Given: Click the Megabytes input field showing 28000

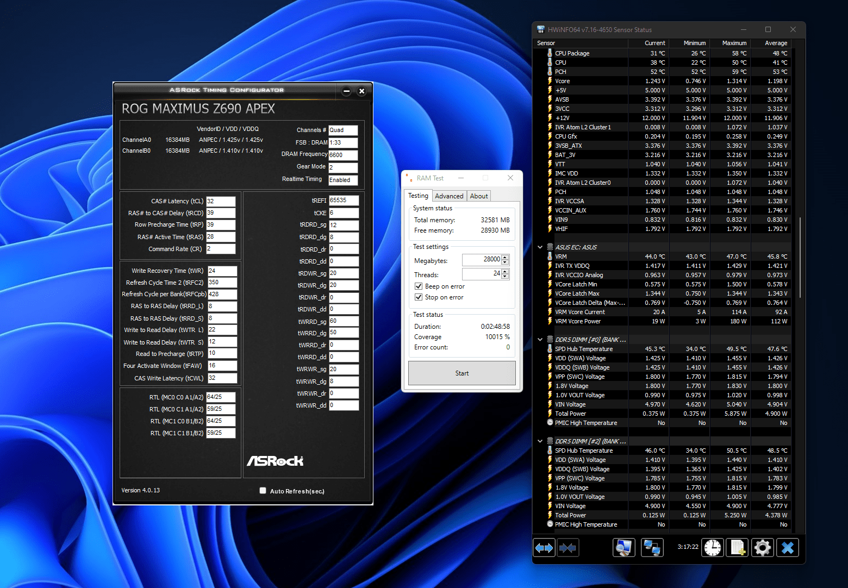Looking at the screenshot, I should [482, 260].
